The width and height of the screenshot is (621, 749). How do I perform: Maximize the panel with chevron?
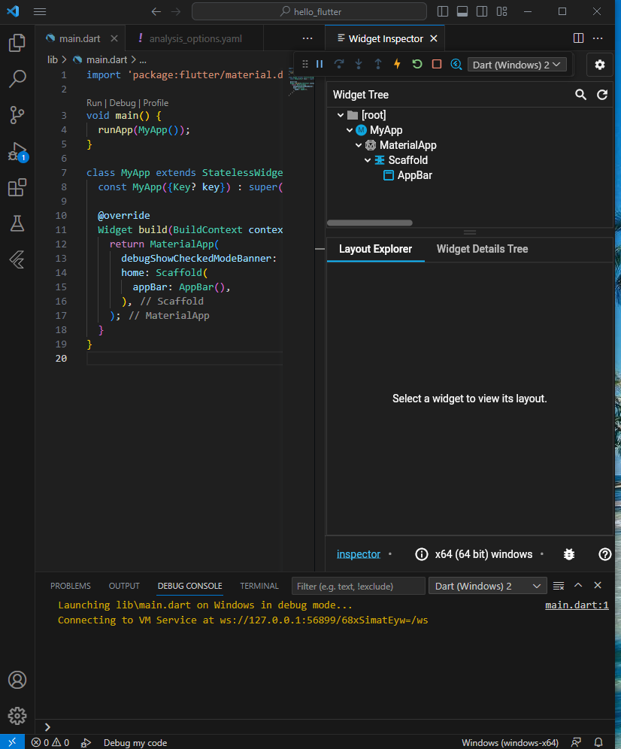click(x=578, y=585)
